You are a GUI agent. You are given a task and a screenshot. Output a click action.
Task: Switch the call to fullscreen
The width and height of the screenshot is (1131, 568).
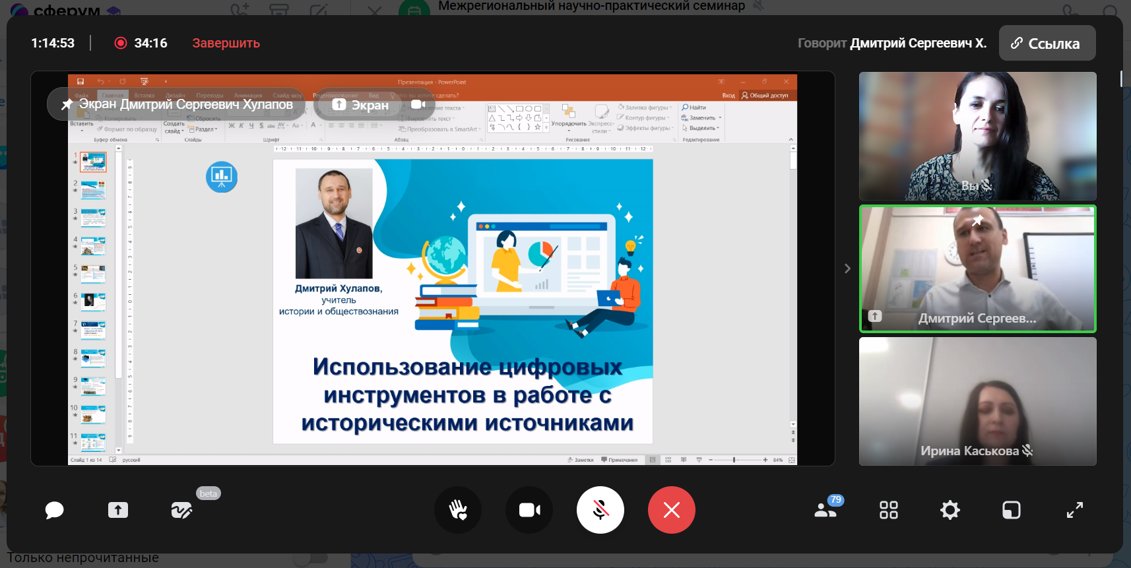[1074, 510]
